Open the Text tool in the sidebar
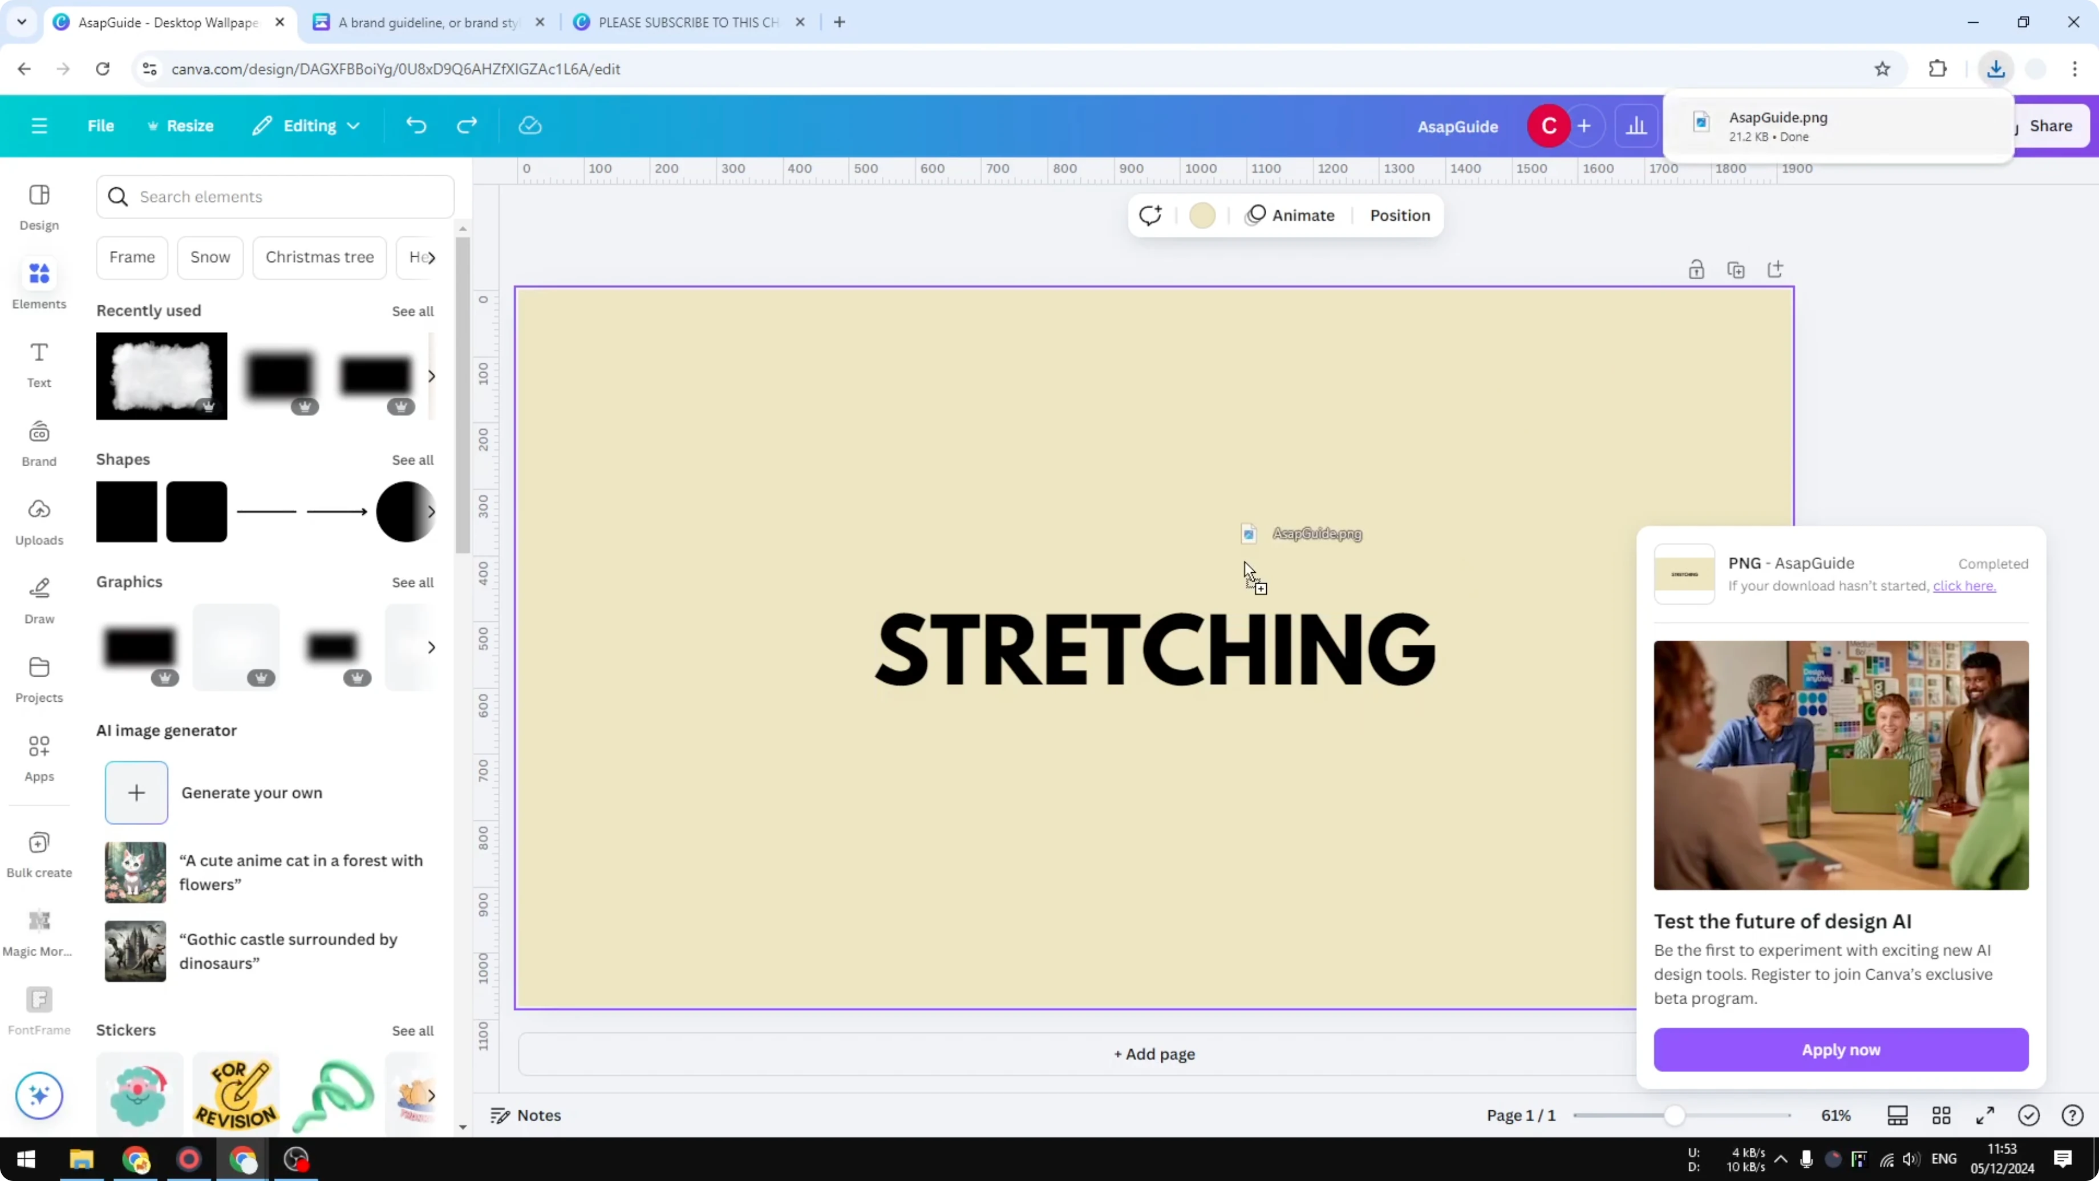Viewport: 2099px width, 1181px height. tap(39, 365)
